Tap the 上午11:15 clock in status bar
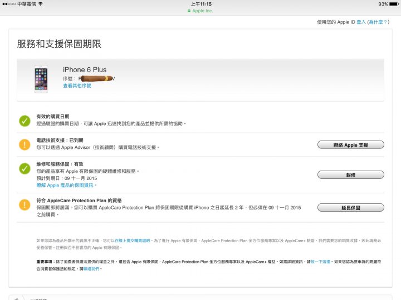Image resolution: width=401 pixels, height=300 pixels. [201, 4]
